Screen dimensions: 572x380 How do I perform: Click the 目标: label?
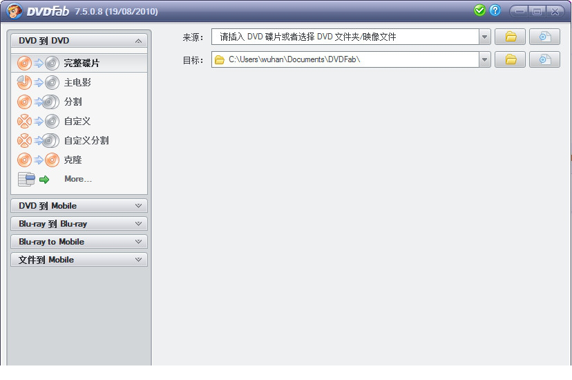(193, 60)
